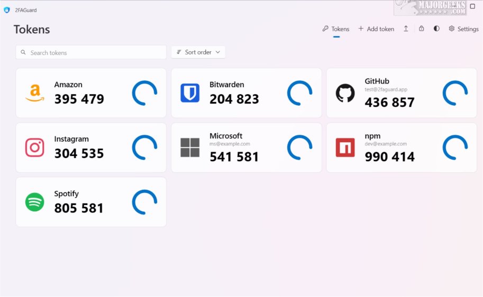Image resolution: width=483 pixels, height=297 pixels.
Task: Click the Bitwarden shield icon
Action: [190, 92]
